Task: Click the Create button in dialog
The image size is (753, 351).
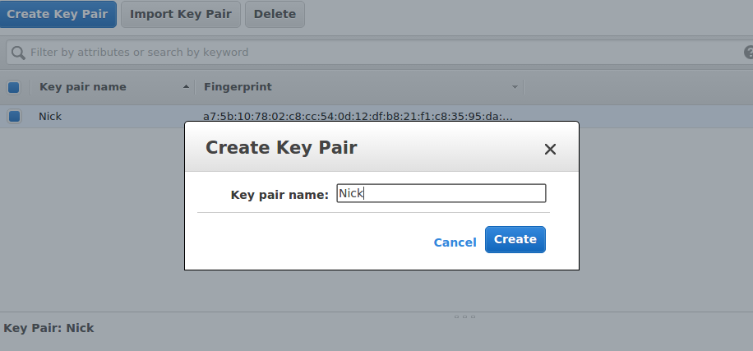Action: pos(515,239)
